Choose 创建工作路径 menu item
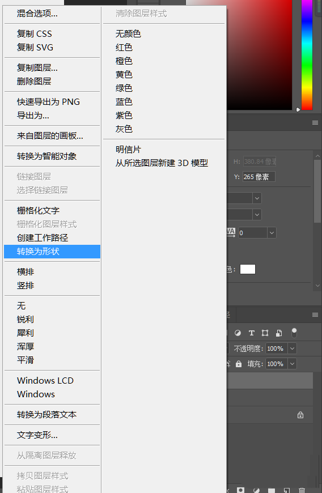Image resolution: width=322 pixels, height=493 pixels. (43, 237)
